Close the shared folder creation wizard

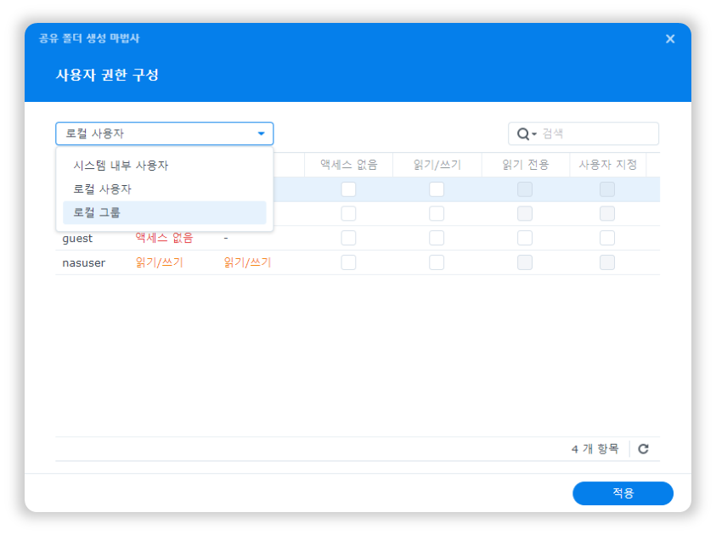click(x=670, y=39)
